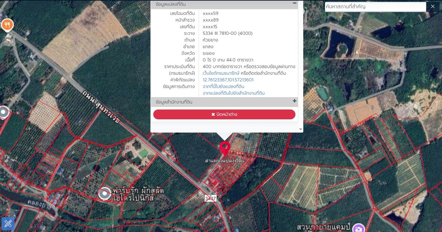Open the เว็บไซต์กรมธนารักษ์ link
Screen dimensions: 442x232
coord(221,73)
